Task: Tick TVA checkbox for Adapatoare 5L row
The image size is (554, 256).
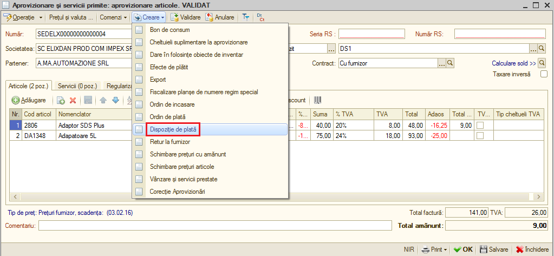Action: tap(480, 135)
